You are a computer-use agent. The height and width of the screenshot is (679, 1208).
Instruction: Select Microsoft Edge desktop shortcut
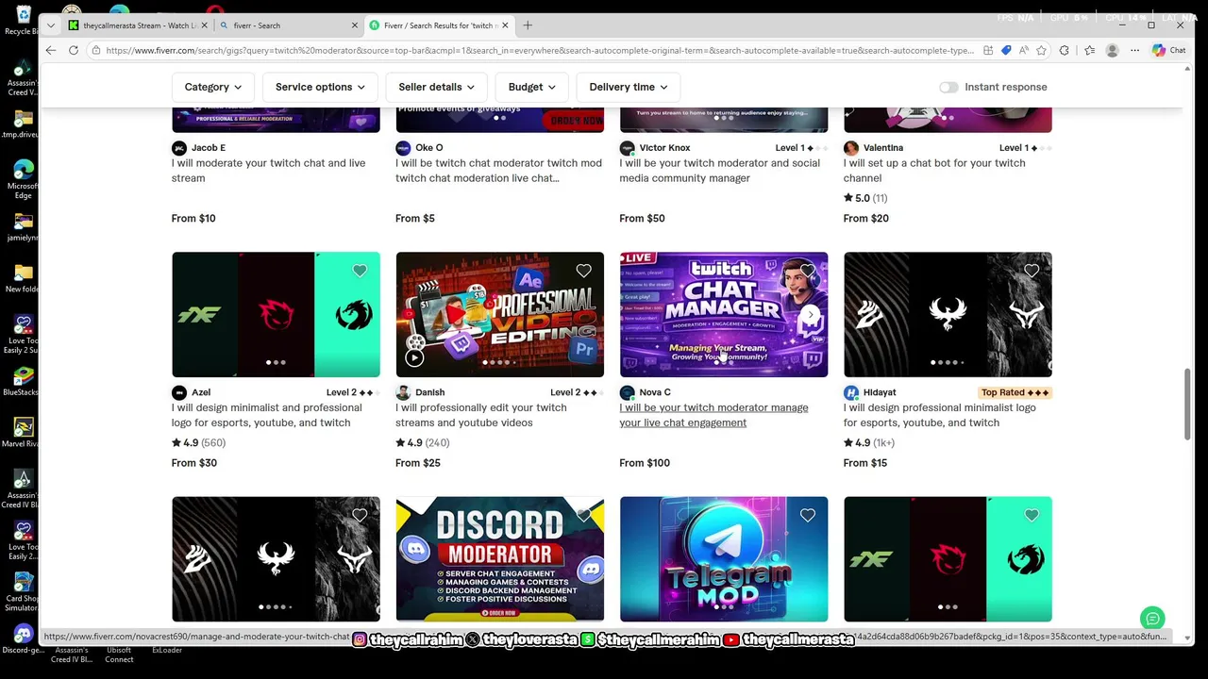(x=23, y=179)
